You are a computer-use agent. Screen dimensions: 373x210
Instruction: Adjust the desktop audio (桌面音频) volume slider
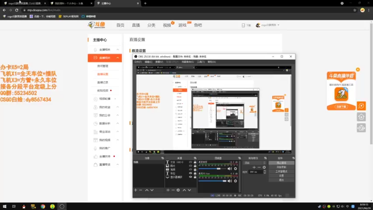(212, 169)
